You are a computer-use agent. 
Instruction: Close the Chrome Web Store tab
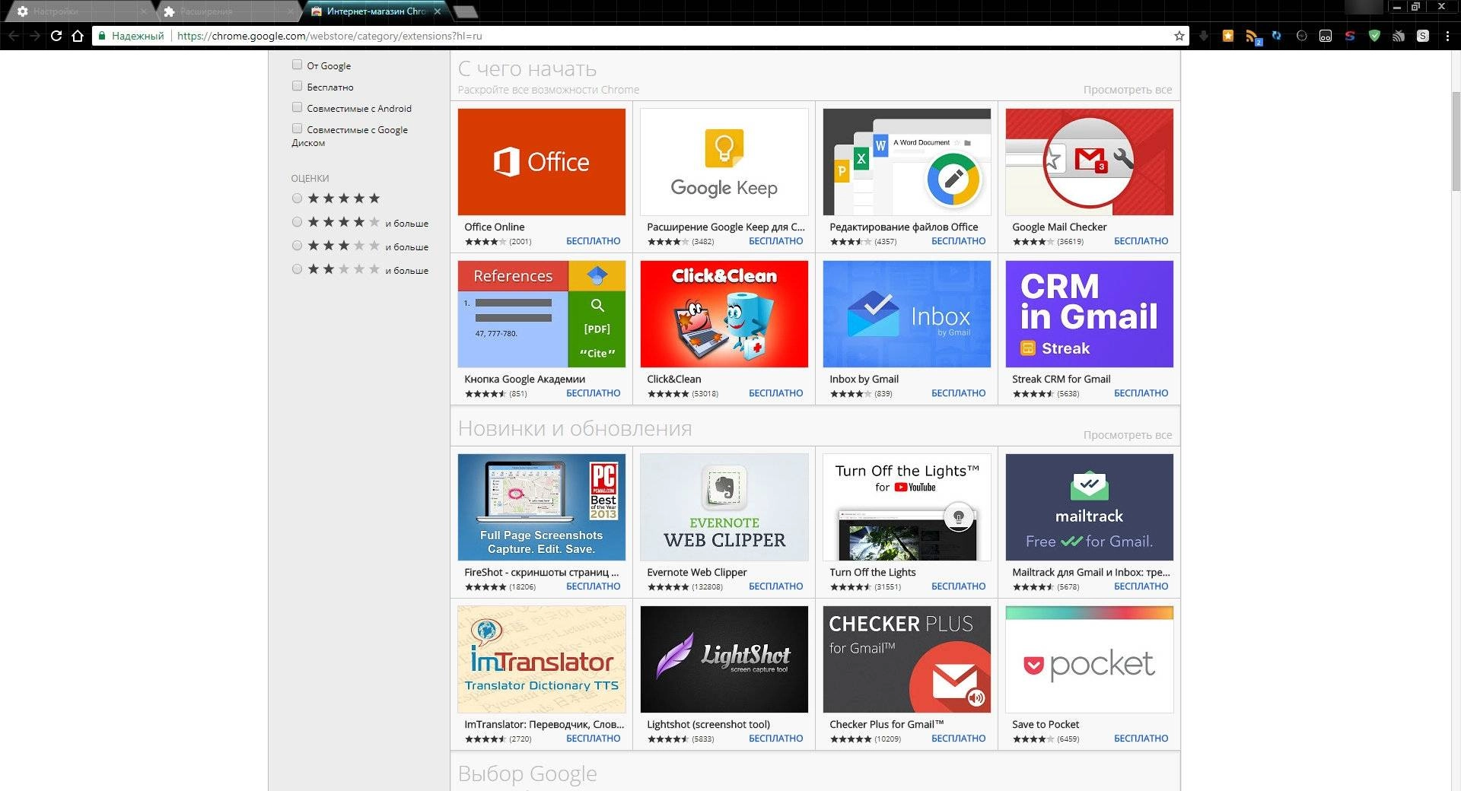click(x=437, y=11)
